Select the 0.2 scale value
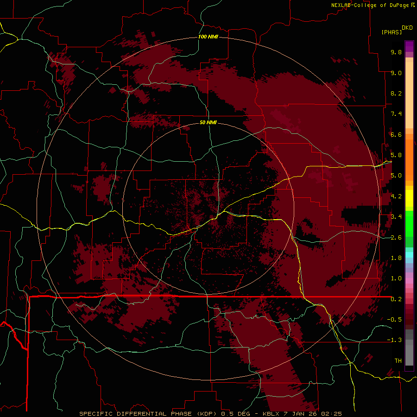The height and width of the screenshot is (417, 417). coord(396,299)
